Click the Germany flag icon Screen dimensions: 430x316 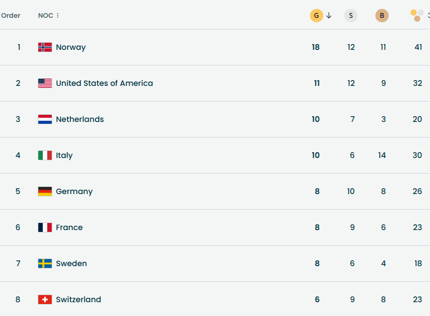(45, 191)
